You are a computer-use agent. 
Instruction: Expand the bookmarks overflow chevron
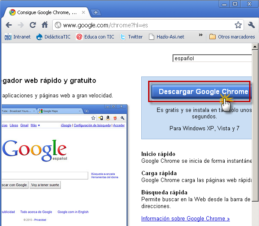tap(200, 37)
